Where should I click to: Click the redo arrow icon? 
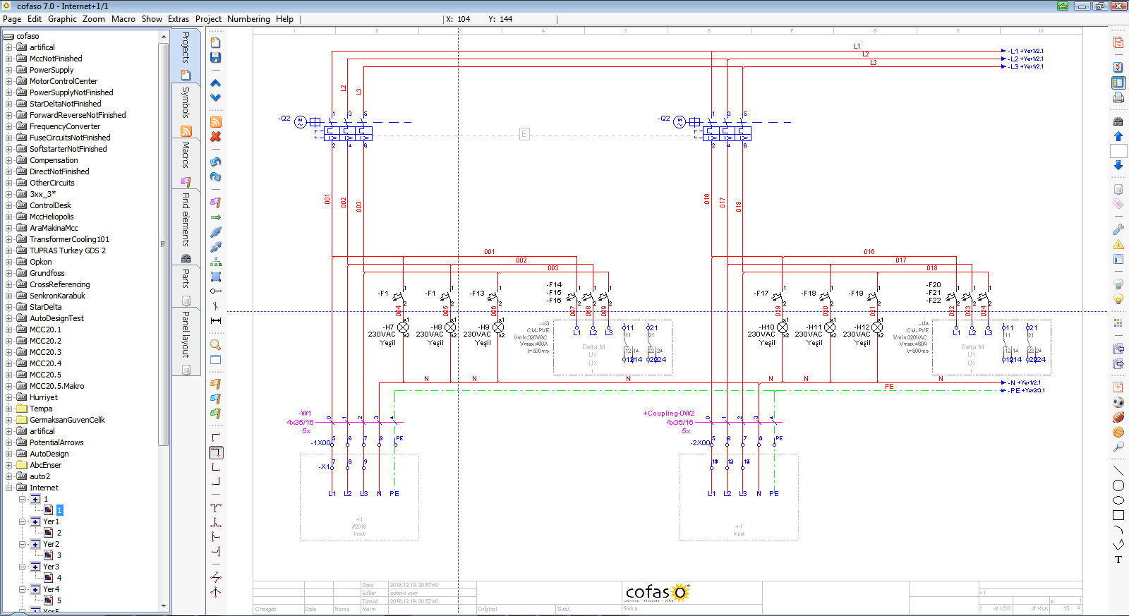coord(216,176)
